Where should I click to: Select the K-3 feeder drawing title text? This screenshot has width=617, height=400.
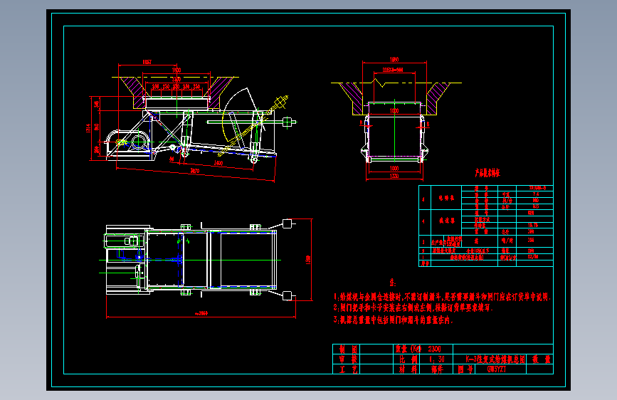[x=495, y=359]
